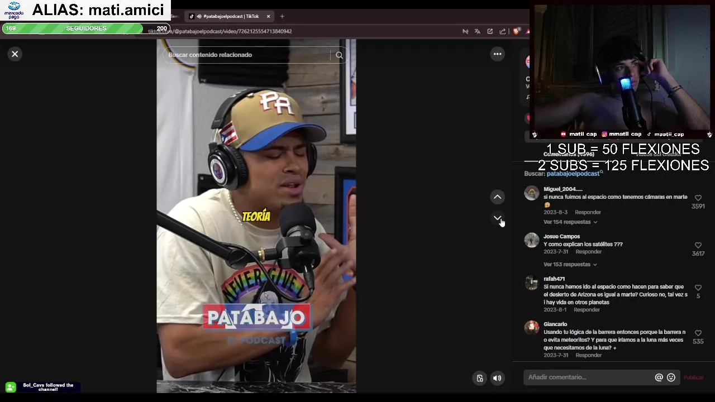Open the emoji picker in comment box
The image size is (715, 402).
671,377
